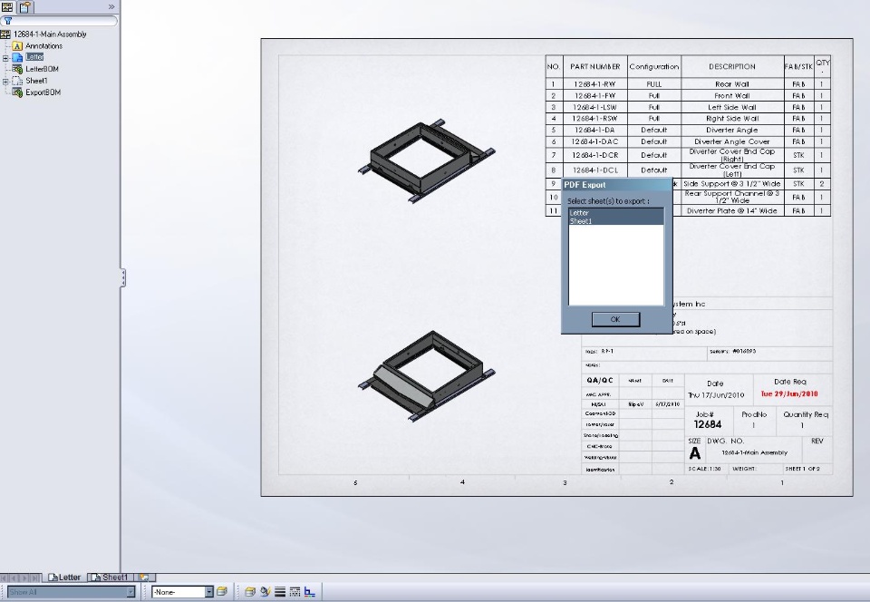
Task: Choose Sheet1 in PDF Export sheet list
Action: [616, 221]
